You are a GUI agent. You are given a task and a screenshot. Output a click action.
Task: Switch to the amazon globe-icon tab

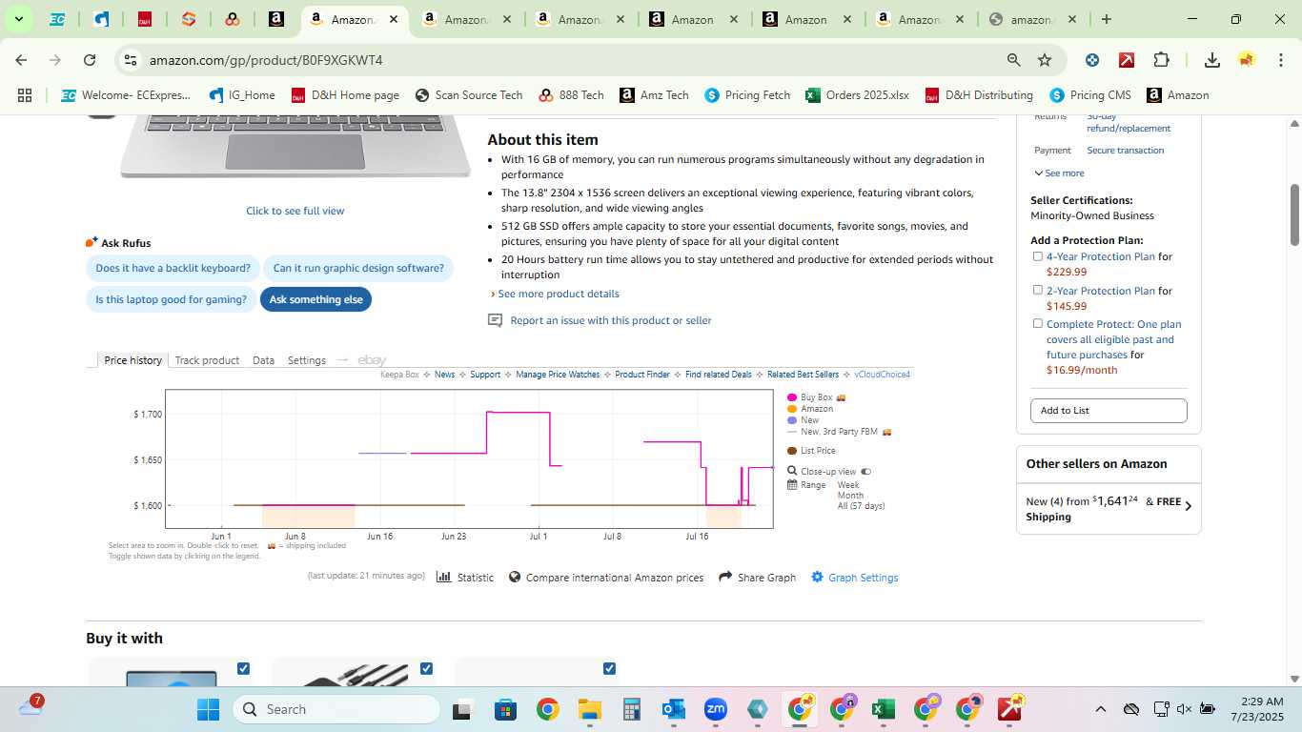tap(1033, 19)
